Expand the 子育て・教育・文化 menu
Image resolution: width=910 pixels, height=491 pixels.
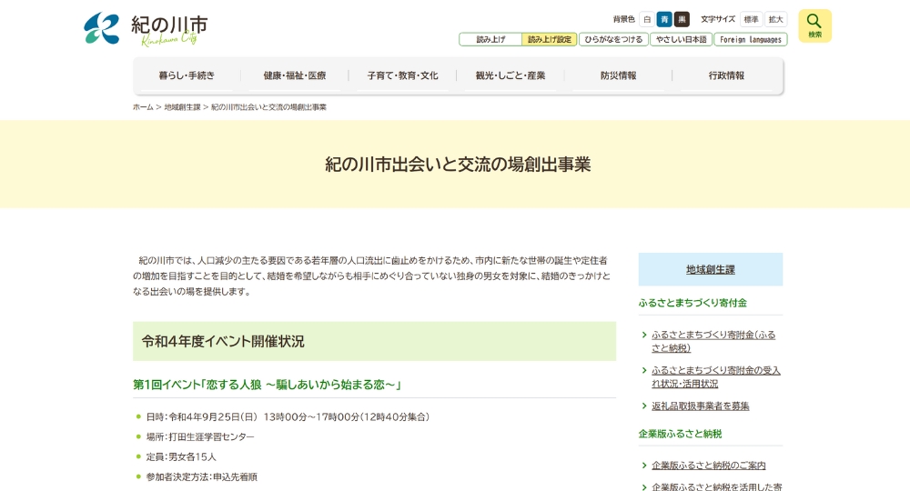click(x=402, y=75)
